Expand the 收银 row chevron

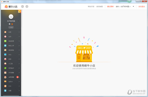19,32
